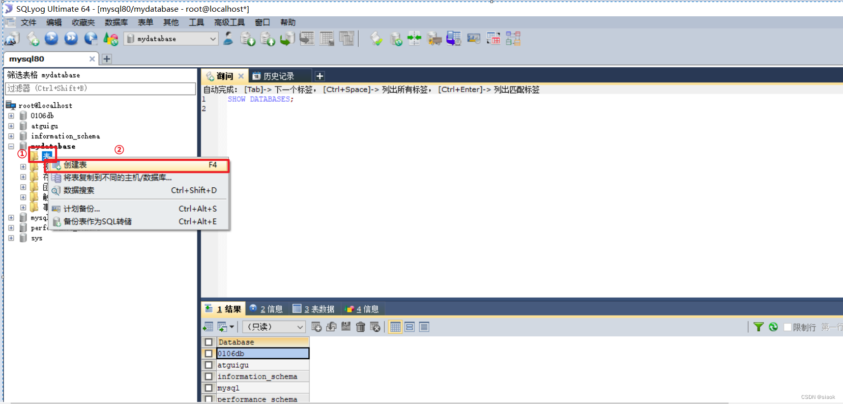
Task: Open the 高级工具 menu
Action: click(x=229, y=22)
